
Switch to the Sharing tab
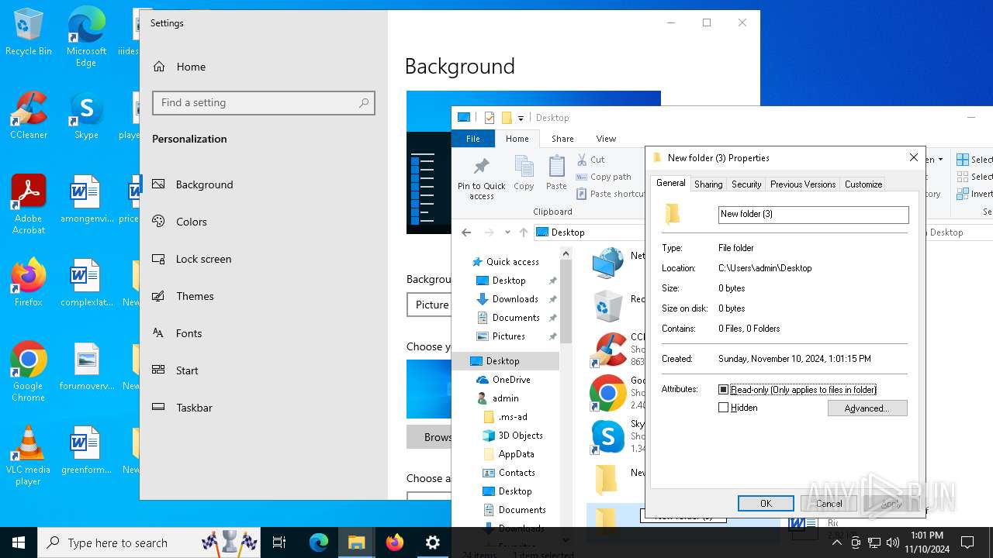click(708, 184)
